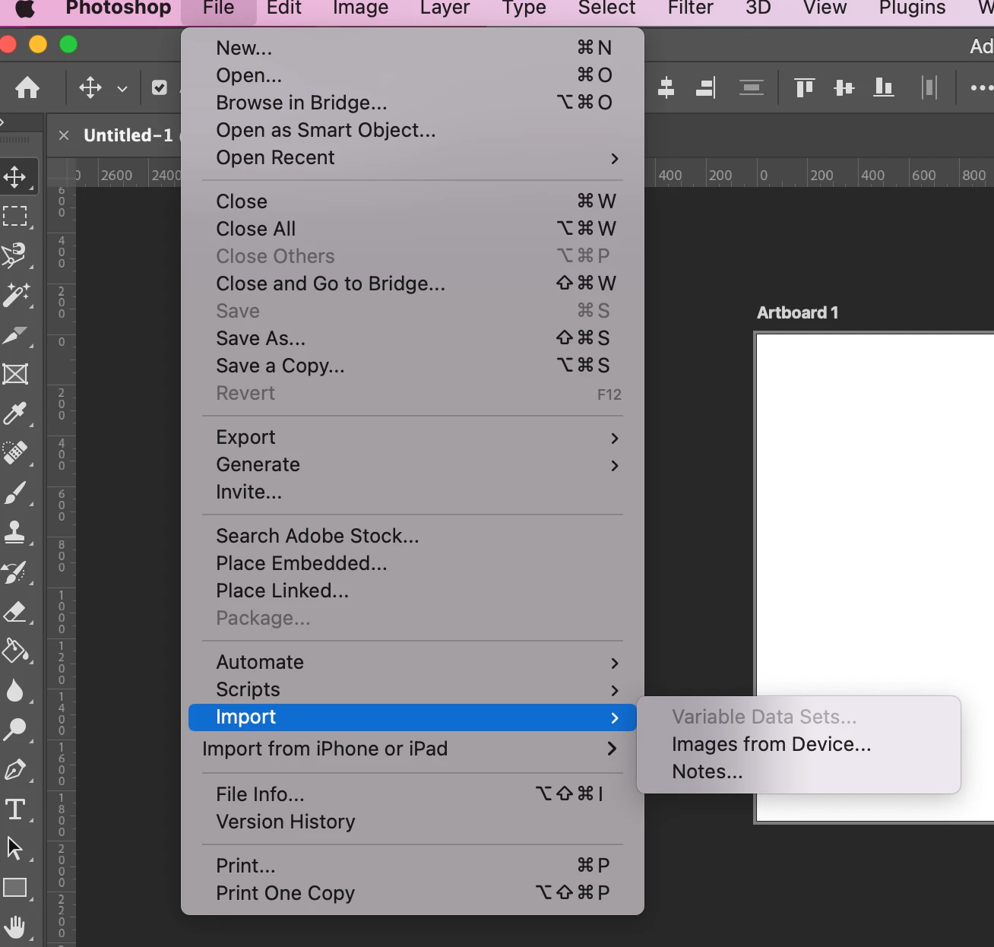The height and width of the screenshot is (947, 994).
Task: Click the distribute horizontally spacing icon
Action: (929, 88)
